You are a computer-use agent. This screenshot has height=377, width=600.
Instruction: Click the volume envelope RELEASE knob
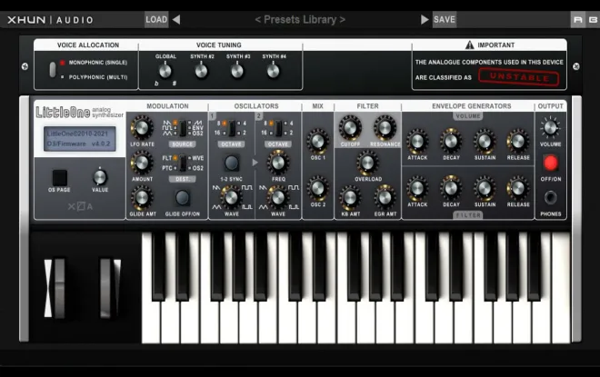coord(518,142)
